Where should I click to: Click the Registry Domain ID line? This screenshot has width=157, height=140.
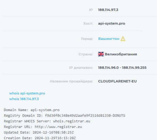pyautogui.click(x=64, y=116)
